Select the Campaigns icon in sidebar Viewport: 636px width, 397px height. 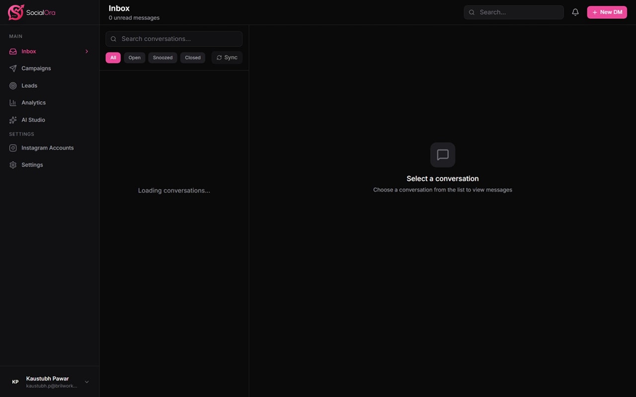(x=13, y=68)
